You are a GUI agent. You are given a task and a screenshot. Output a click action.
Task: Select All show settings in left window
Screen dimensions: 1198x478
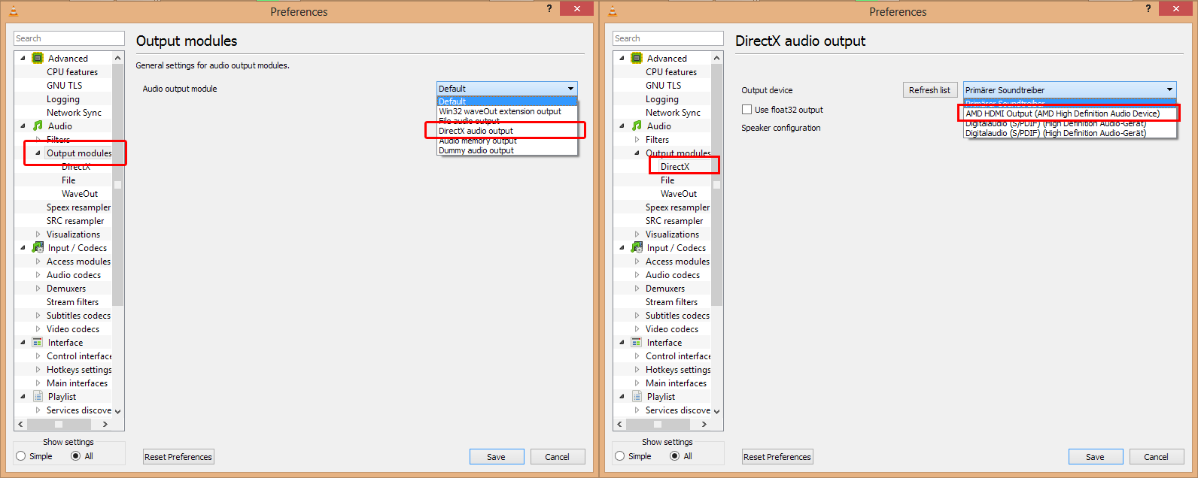click(x=76, y=456)
